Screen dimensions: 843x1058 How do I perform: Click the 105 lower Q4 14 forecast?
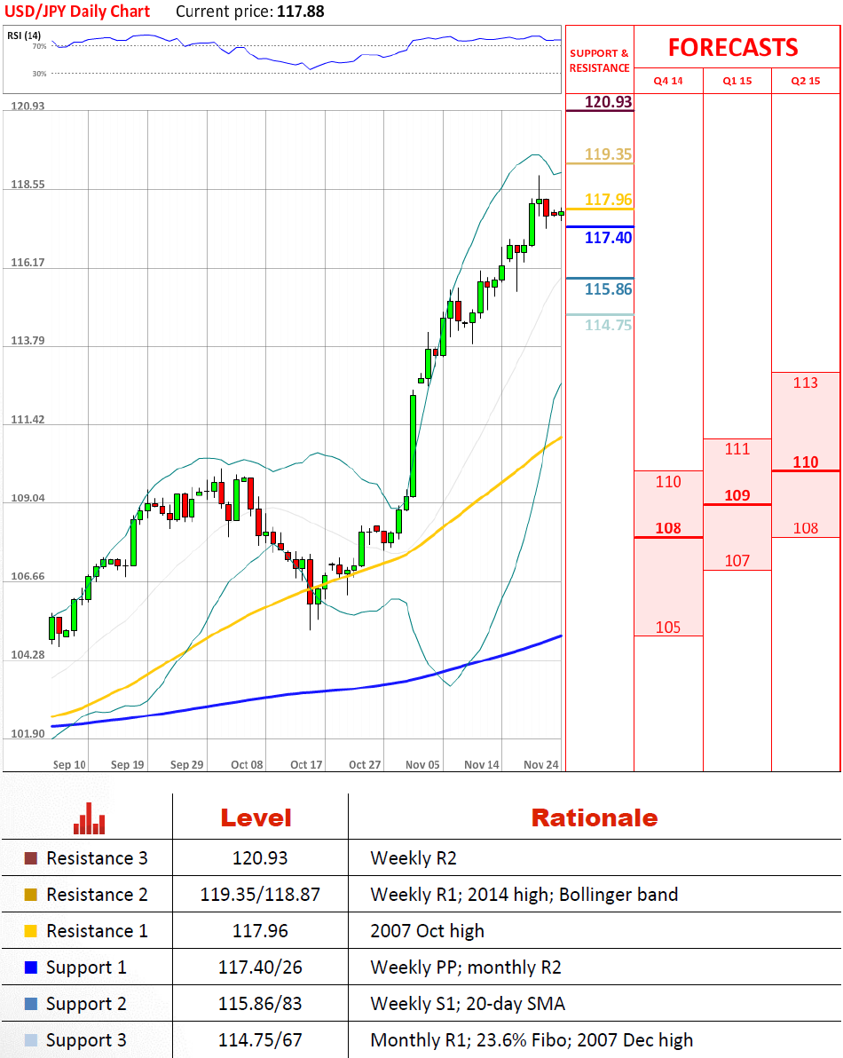668,628
